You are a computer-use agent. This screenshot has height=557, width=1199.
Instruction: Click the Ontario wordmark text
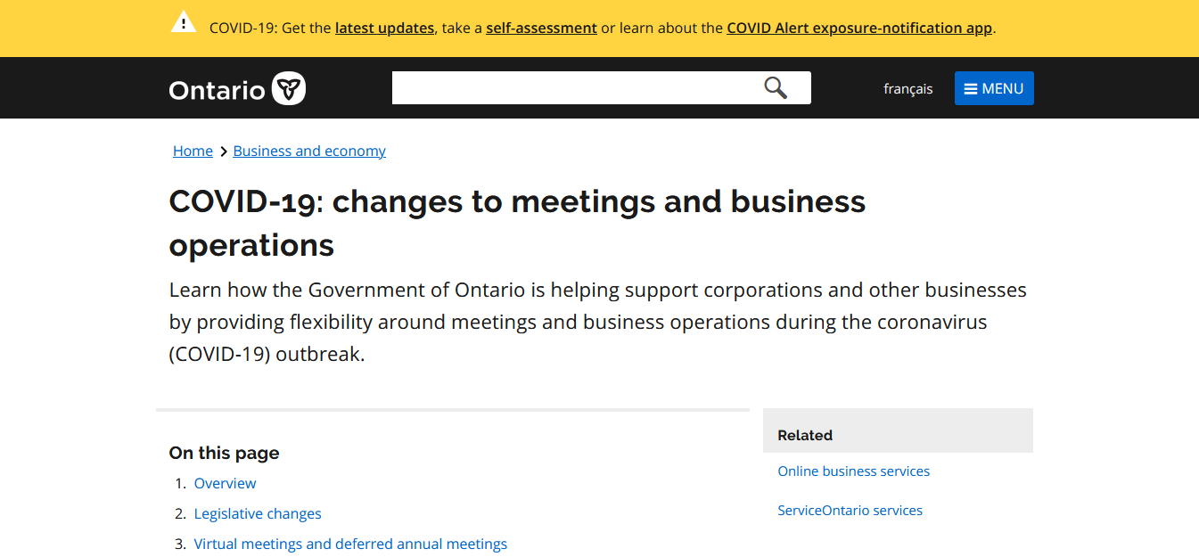[218, 90]
